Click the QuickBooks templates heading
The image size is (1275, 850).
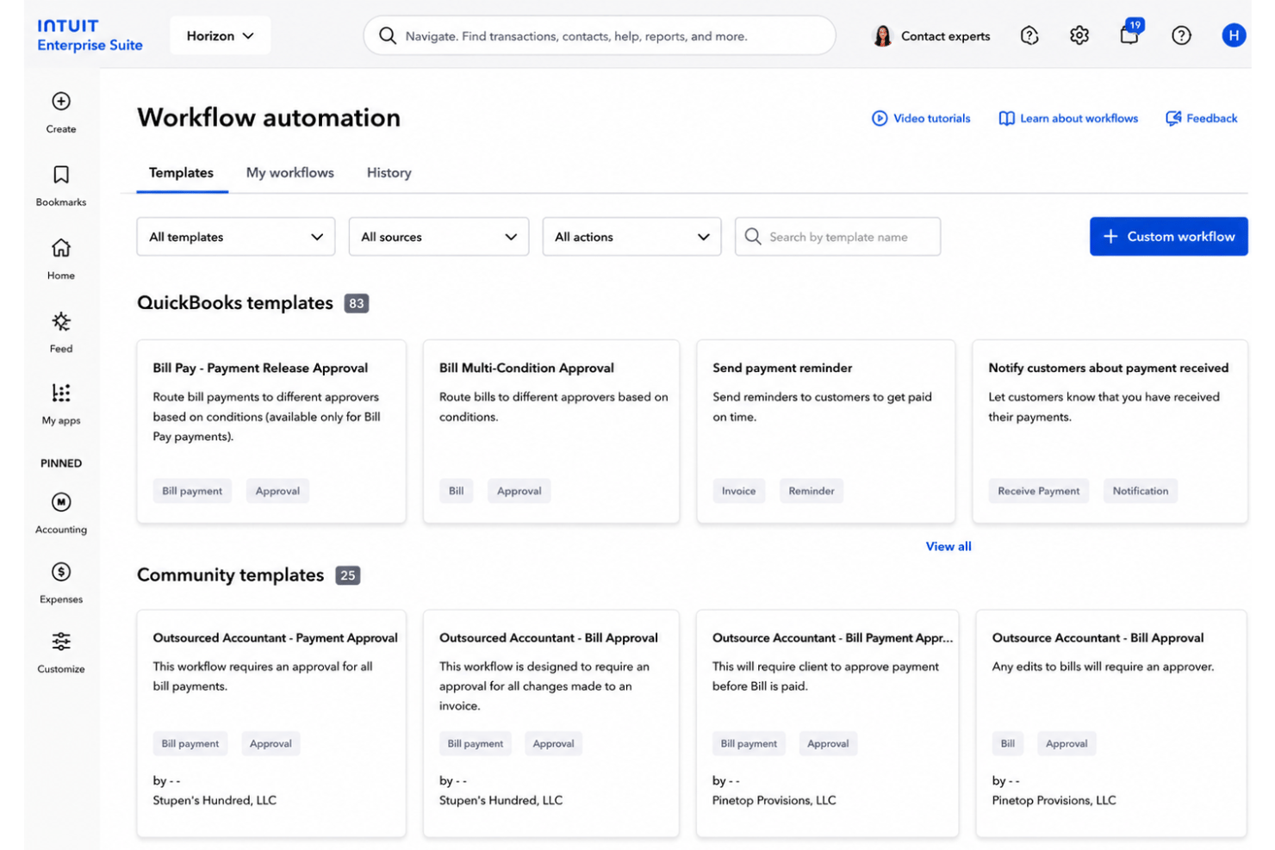pos(235,303)
